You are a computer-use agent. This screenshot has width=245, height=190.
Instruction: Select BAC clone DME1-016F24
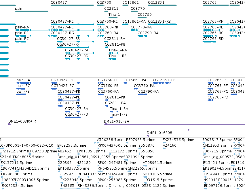[174, 124]
